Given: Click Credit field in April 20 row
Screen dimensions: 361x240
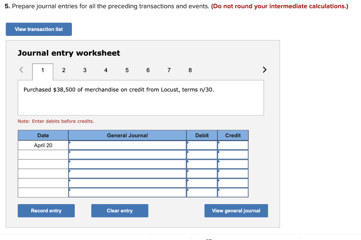Looking at the screenshot, I should [x=233, y=145].
